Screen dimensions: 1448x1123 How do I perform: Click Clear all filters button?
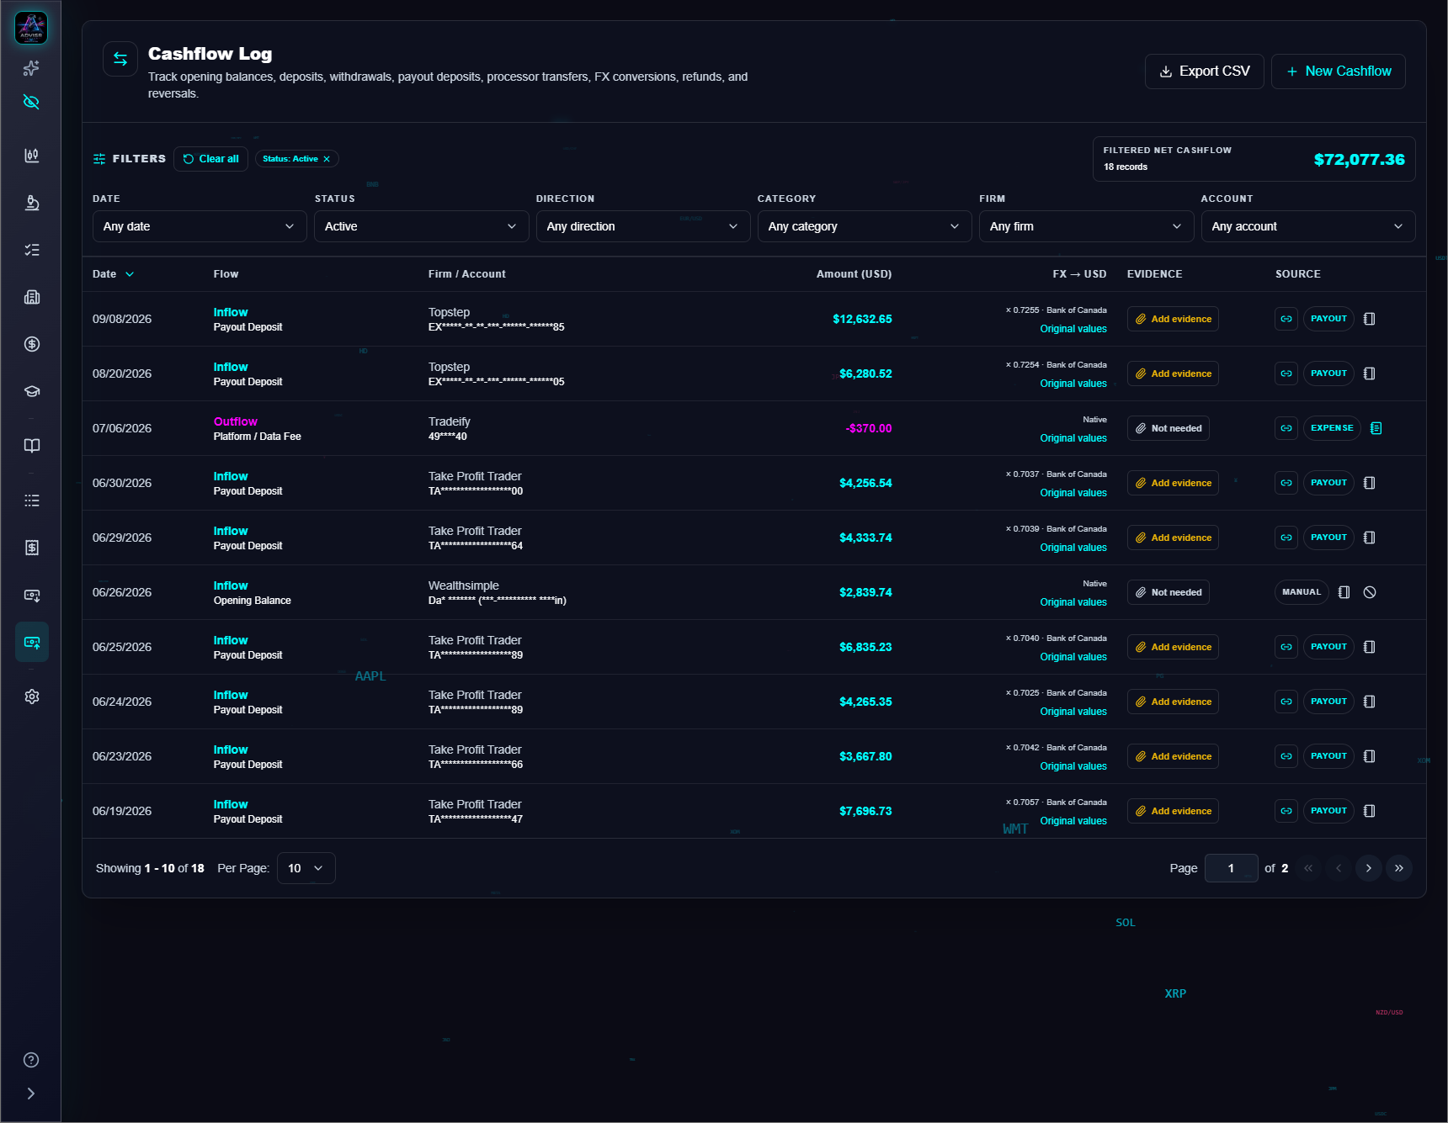[x=210, y=159]
